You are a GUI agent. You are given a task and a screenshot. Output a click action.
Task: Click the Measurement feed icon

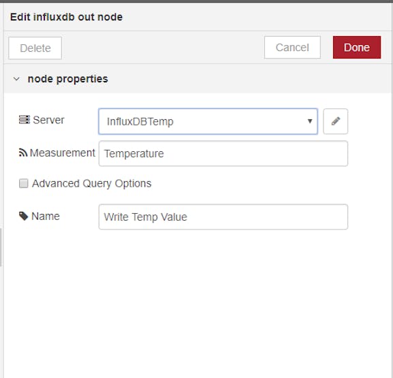tap(23, 153)
